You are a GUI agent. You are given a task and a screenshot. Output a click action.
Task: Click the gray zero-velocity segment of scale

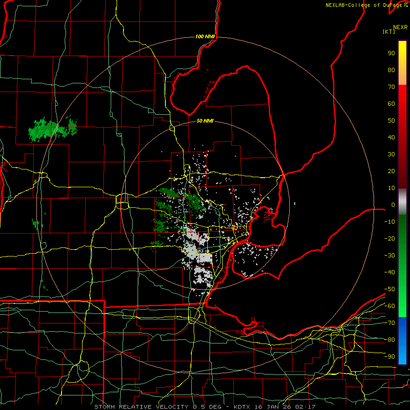click(402, 202)
